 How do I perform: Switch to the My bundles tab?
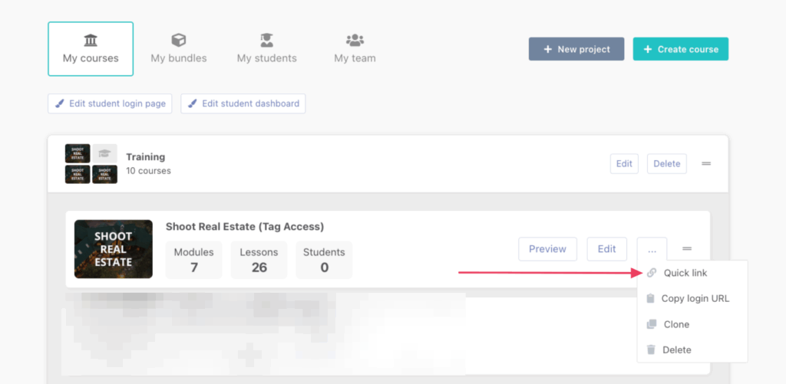[179, 49]
